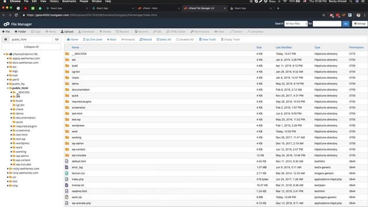Expand the public_ftp tree node
The width and height of the screenshot is (368, 207).
tap(7, 84)
